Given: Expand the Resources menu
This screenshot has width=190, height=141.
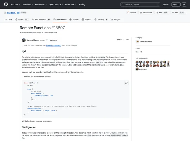Looking at the screenshot, I should click(41, 4).
